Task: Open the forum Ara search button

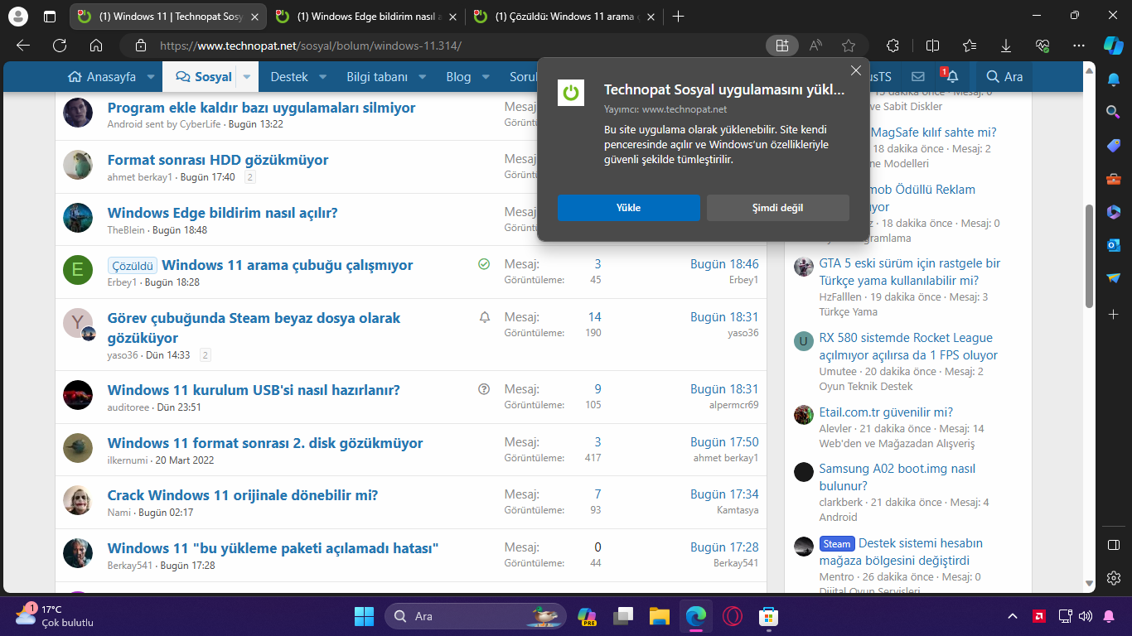Action: (x=1004, y=77)
